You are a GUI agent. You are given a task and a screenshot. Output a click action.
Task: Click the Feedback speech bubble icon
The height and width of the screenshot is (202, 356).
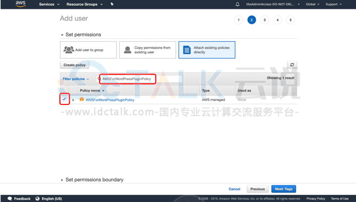click(10, 198)
